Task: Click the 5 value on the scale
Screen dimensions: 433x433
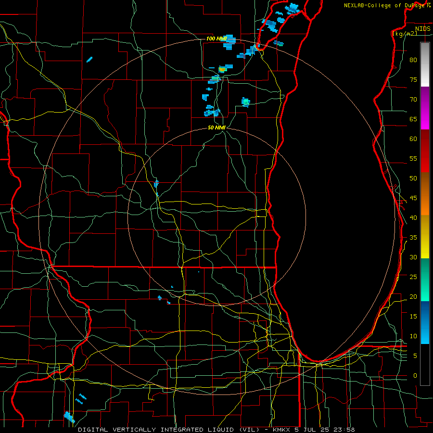Action: coord(415,356)
